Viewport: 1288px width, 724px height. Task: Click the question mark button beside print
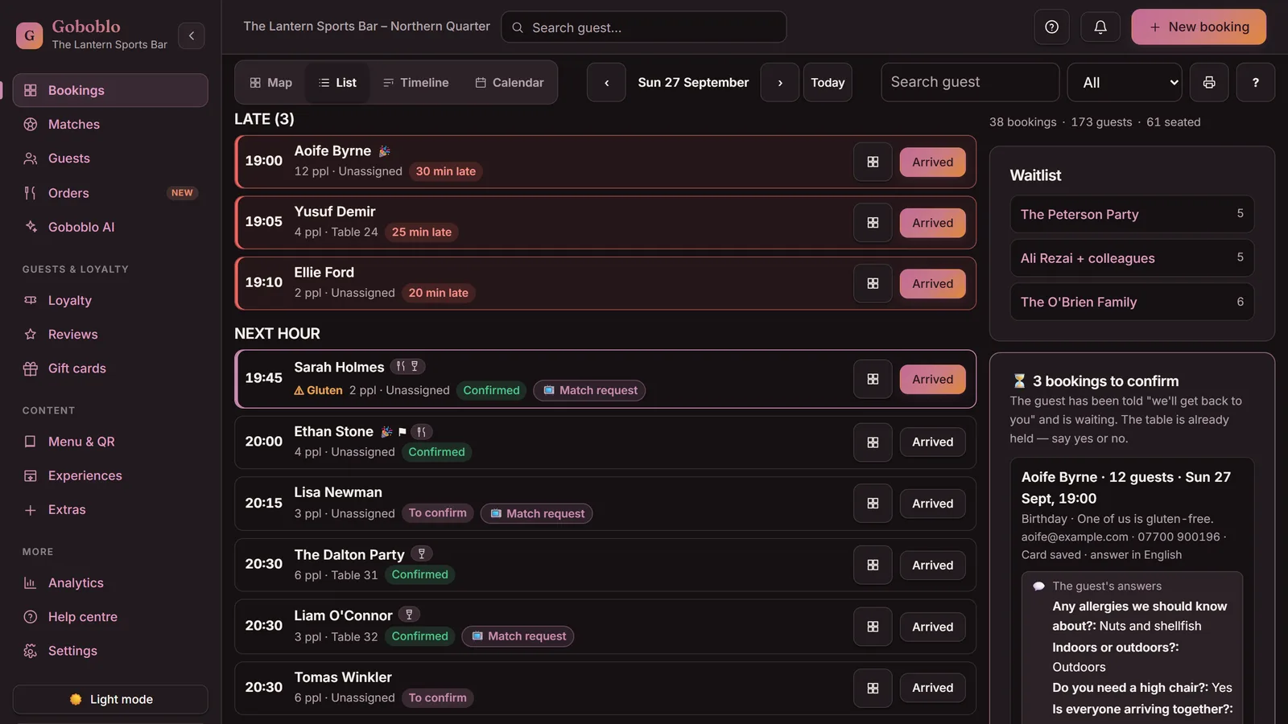click(x=1256, y=82)
